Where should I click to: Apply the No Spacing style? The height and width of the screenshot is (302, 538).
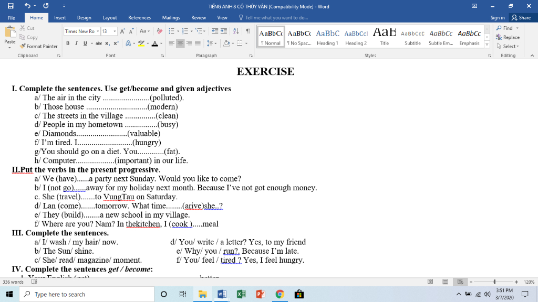pyautogui.click(x=299, y=37)
